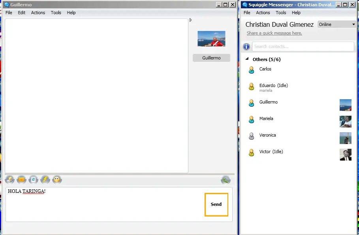Click the orange envelope email icon
Image resolution: width=359 pixels, height=235 pixels.
(21, 180)
